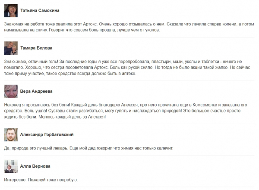Open Алла Вернова's avatar thumbnail
259x190 pixels.
click(11, 166)
